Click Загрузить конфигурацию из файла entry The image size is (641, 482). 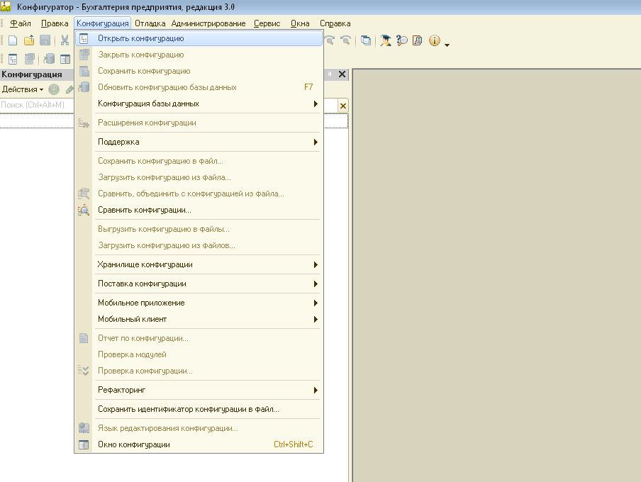(x=199, y=177)
